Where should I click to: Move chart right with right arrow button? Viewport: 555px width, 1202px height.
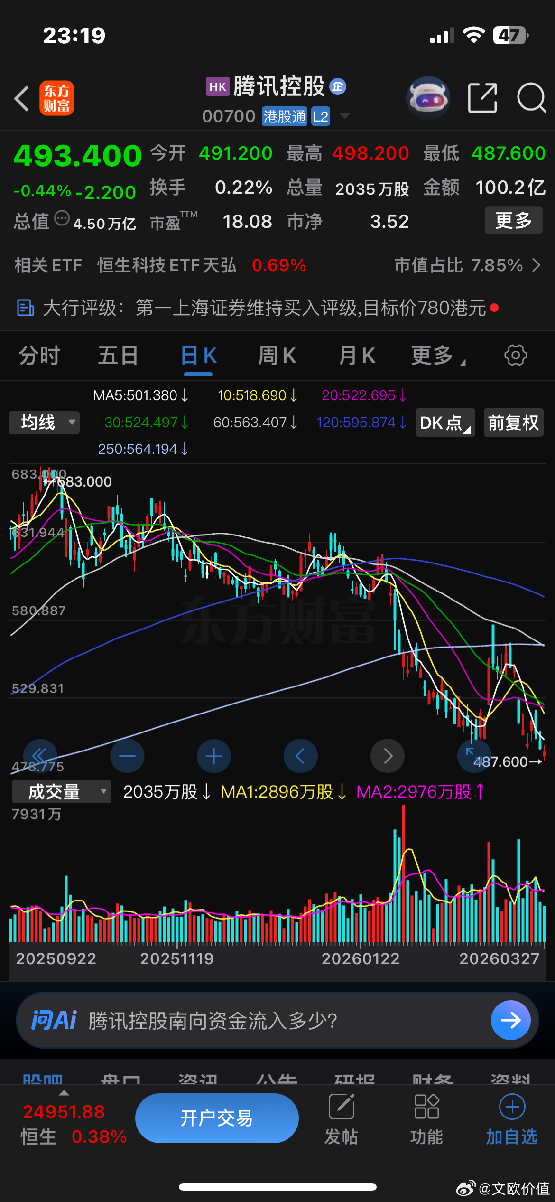coord(388,756)
